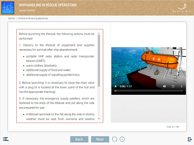Open the information icon

[122, 139]
